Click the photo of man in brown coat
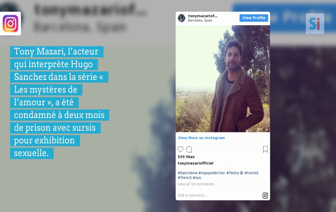The image size is (336, 212). pos(223,78)
